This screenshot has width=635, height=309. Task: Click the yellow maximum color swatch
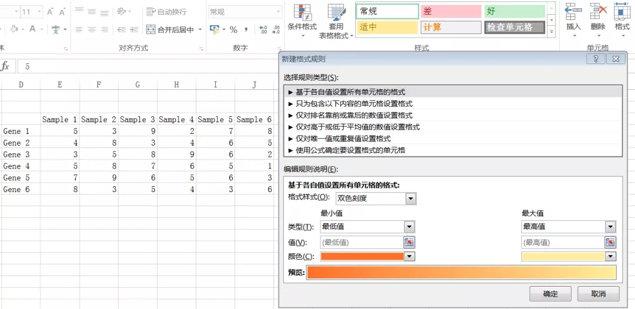click(563, 256)
